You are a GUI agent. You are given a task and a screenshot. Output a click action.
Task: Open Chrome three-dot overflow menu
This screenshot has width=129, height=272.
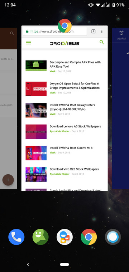point(102,31)
